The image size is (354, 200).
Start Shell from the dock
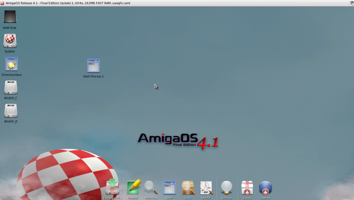pos(169,187)
